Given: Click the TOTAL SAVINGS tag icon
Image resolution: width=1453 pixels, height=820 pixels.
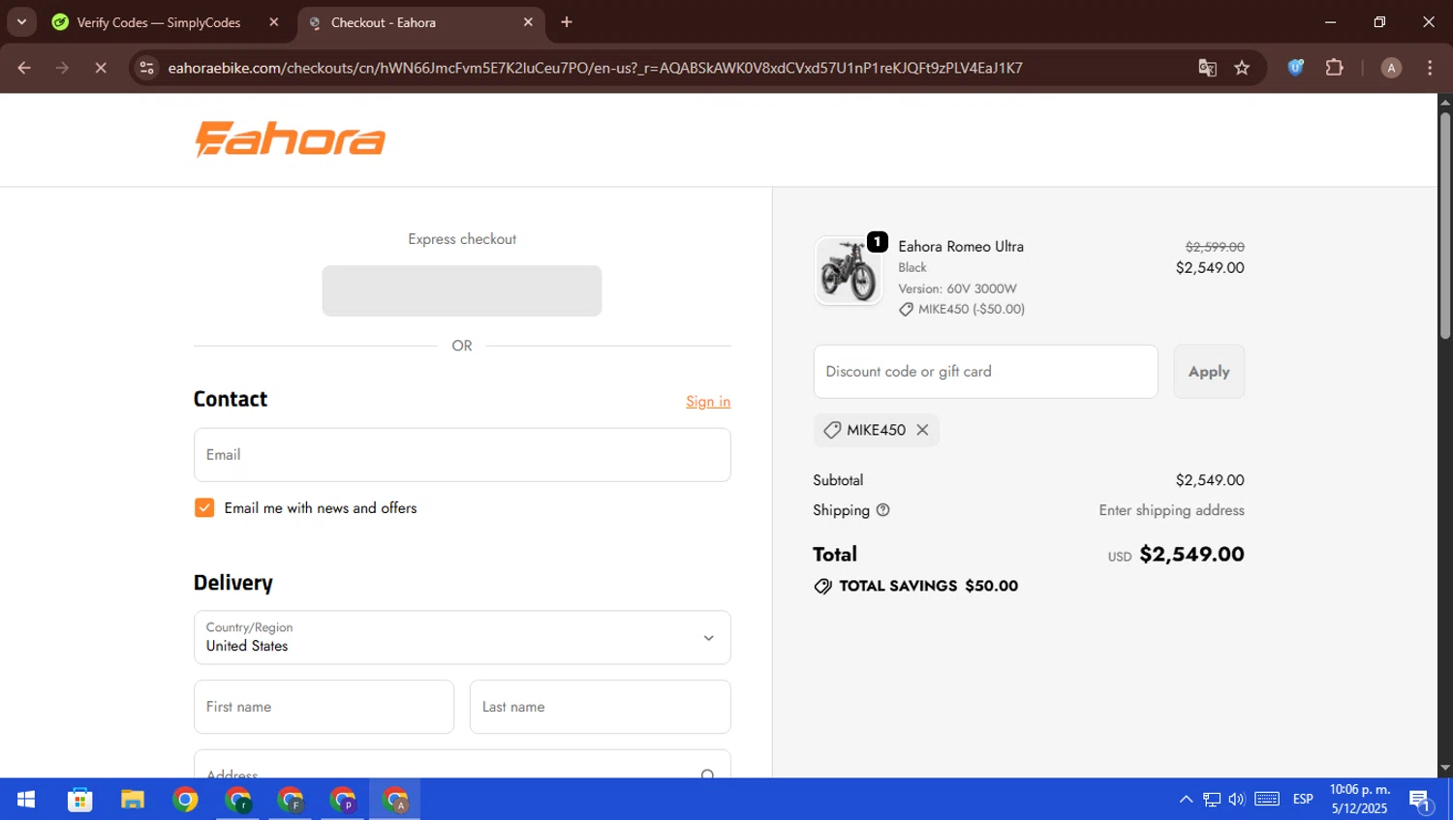Looking at the screenshot, I should [822, 586].
